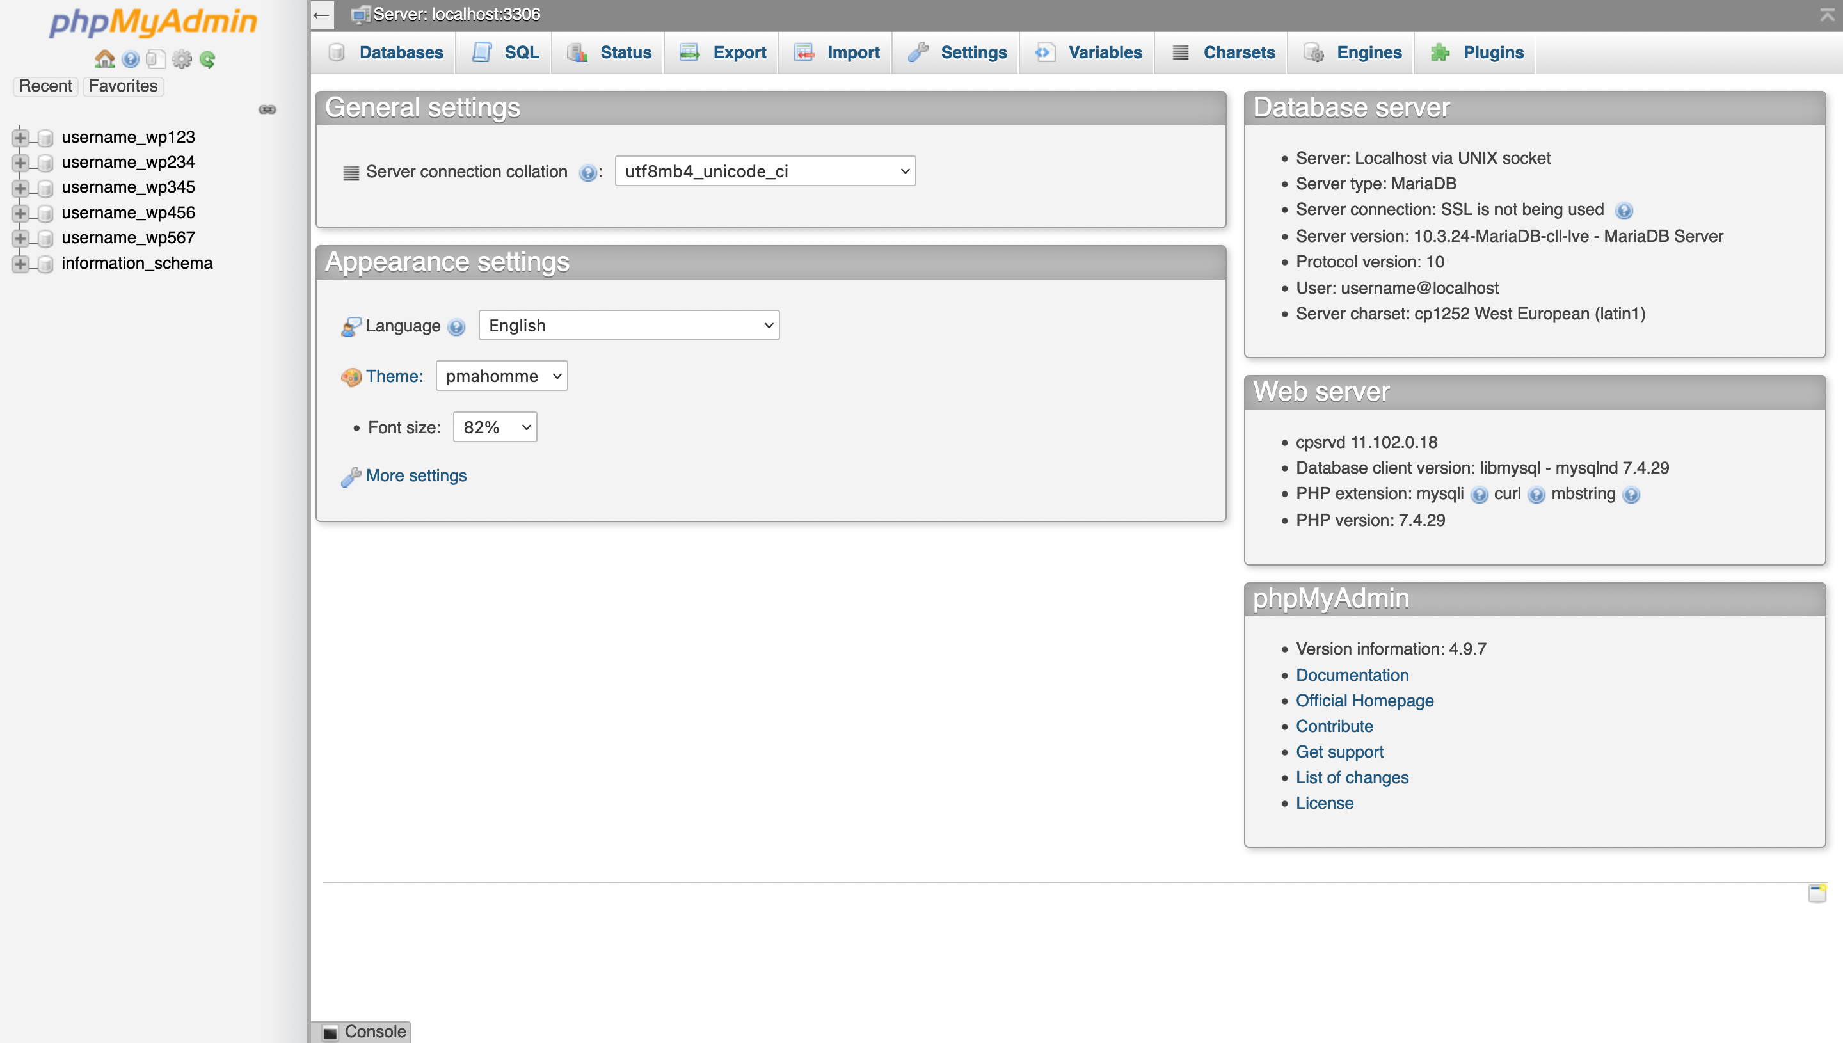This screenshot has height=1043, width=1843.
Task: Click the Home icon under the logo
Action: tap(104, 59)
